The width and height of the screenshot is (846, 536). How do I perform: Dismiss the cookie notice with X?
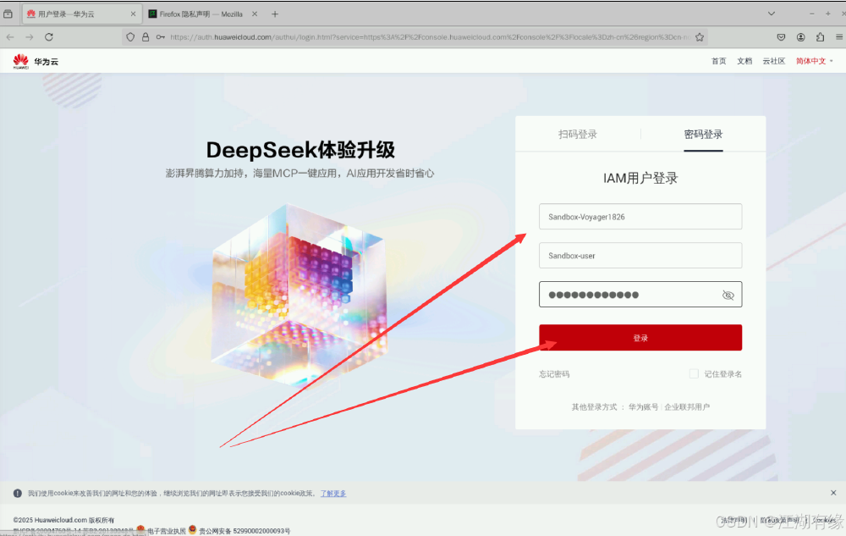[833, 493]
